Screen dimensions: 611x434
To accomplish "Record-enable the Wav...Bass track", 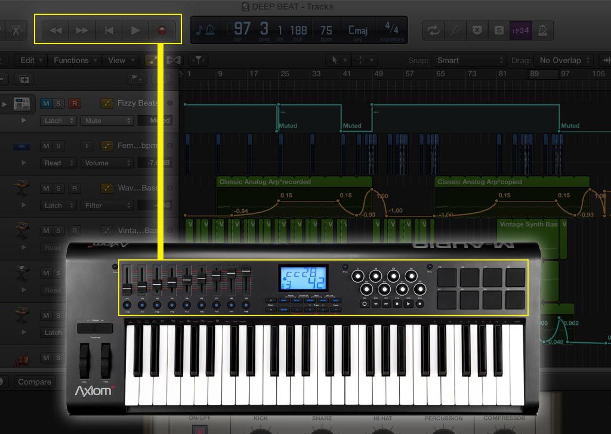I will [x=75, y=188].
